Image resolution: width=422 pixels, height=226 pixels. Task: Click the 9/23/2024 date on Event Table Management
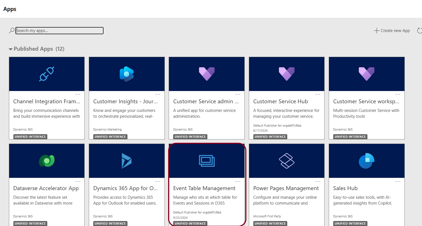(x=180, y=218)
